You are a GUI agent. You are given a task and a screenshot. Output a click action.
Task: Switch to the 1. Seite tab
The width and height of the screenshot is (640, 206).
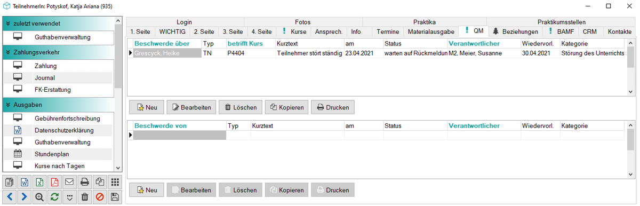[140, 31]
